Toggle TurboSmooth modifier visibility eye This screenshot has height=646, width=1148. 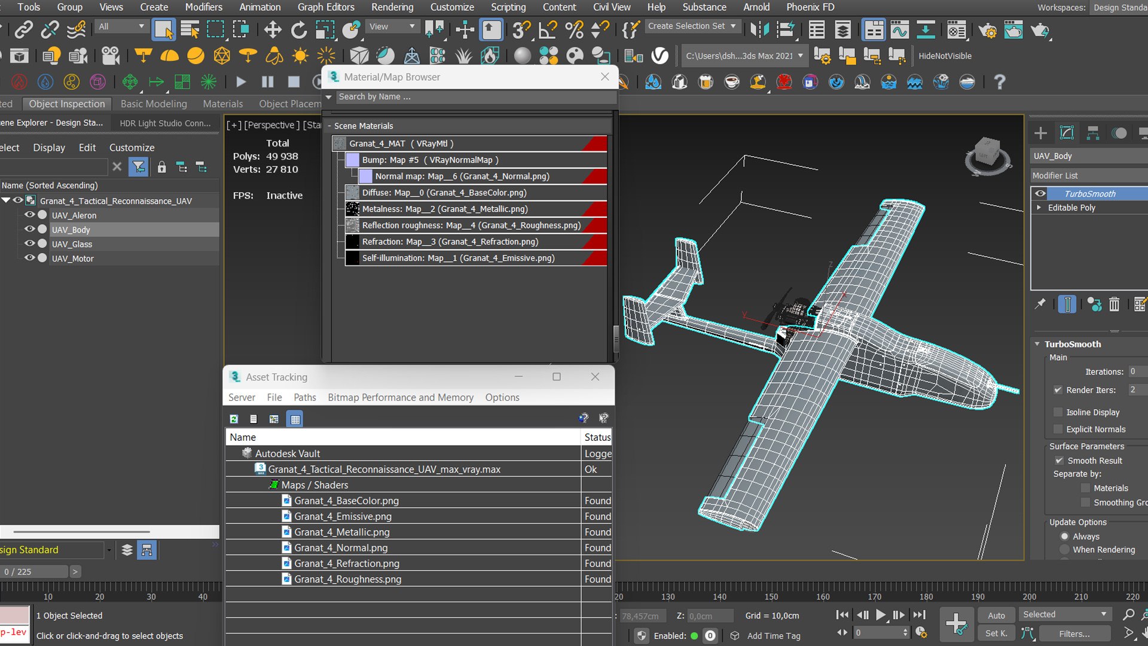1040,193
